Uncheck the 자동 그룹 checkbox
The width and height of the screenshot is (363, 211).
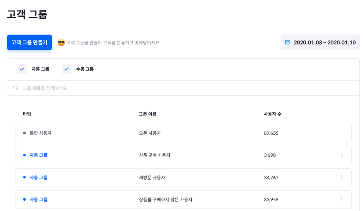coord(22,69)
